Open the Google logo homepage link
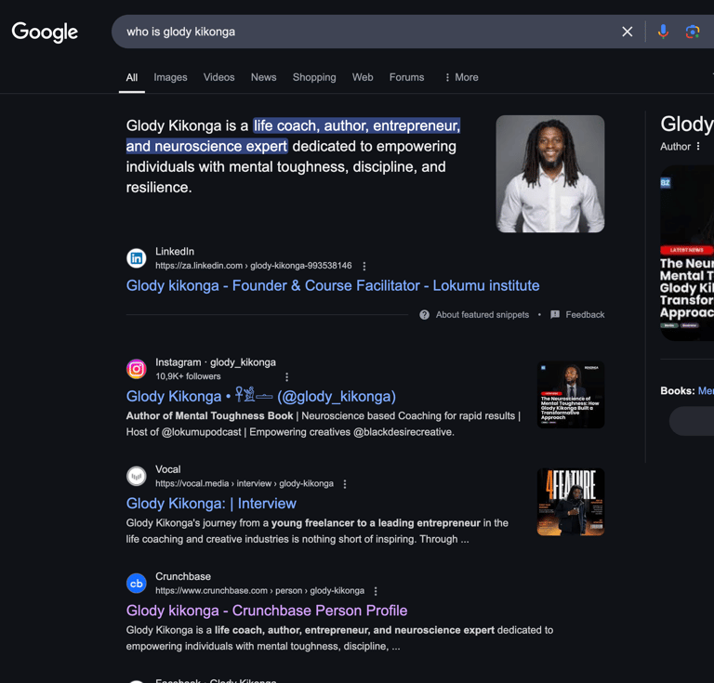Screen dimensions: 714x683 point(45,32)
